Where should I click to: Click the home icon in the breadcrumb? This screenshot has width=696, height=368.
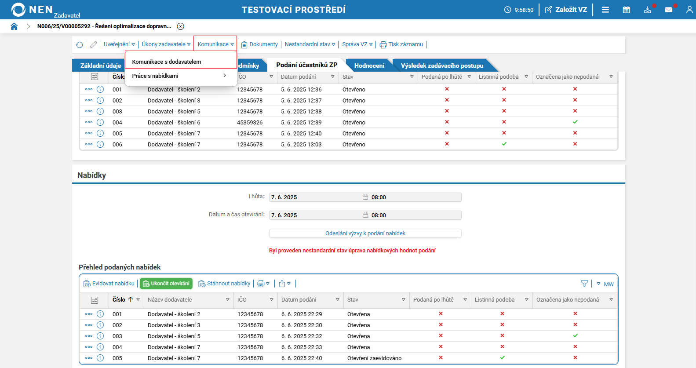[14, 26]
